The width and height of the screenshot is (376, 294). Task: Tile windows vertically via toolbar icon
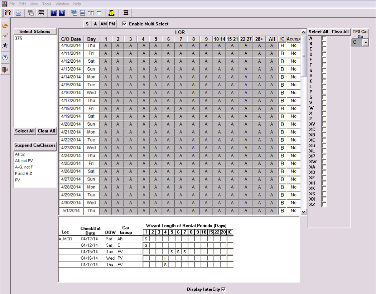pyautogui.click(x=91, y=13)
